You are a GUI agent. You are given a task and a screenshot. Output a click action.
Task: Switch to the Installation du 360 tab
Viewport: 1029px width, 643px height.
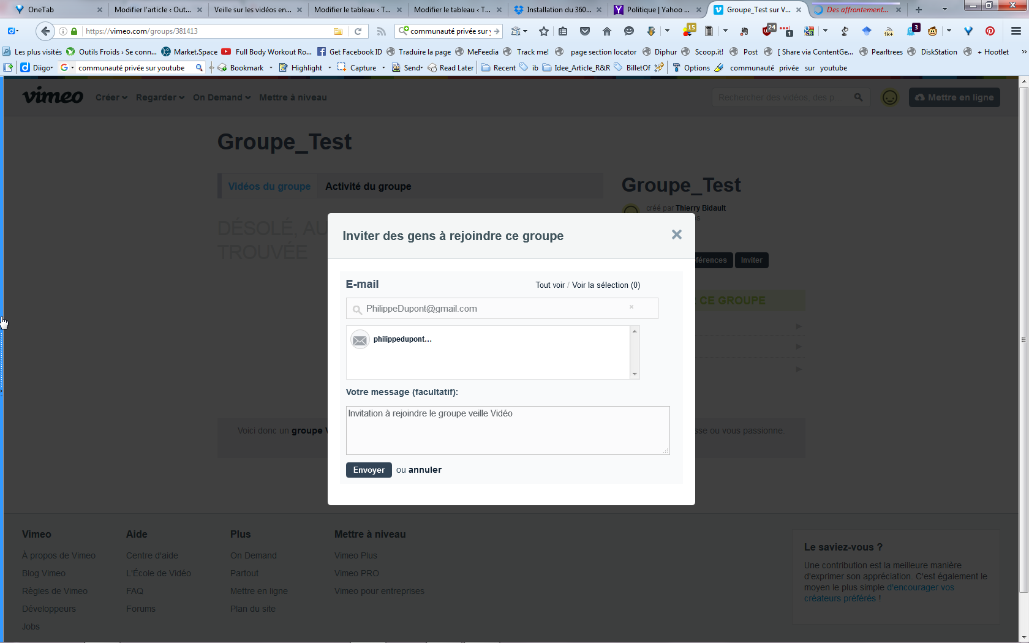tap(559, 9)
